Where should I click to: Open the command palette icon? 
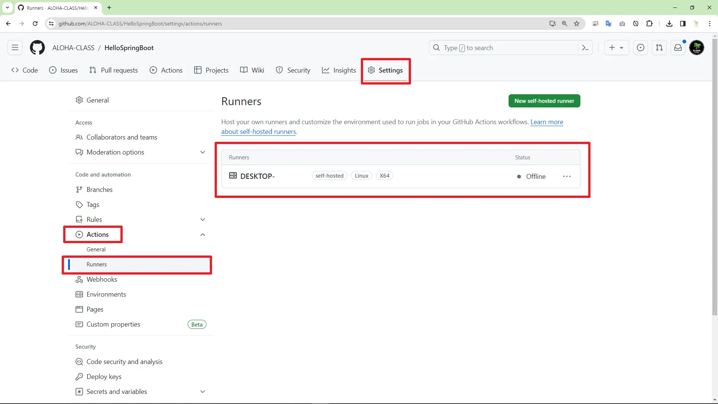click(x=585, y=48)
